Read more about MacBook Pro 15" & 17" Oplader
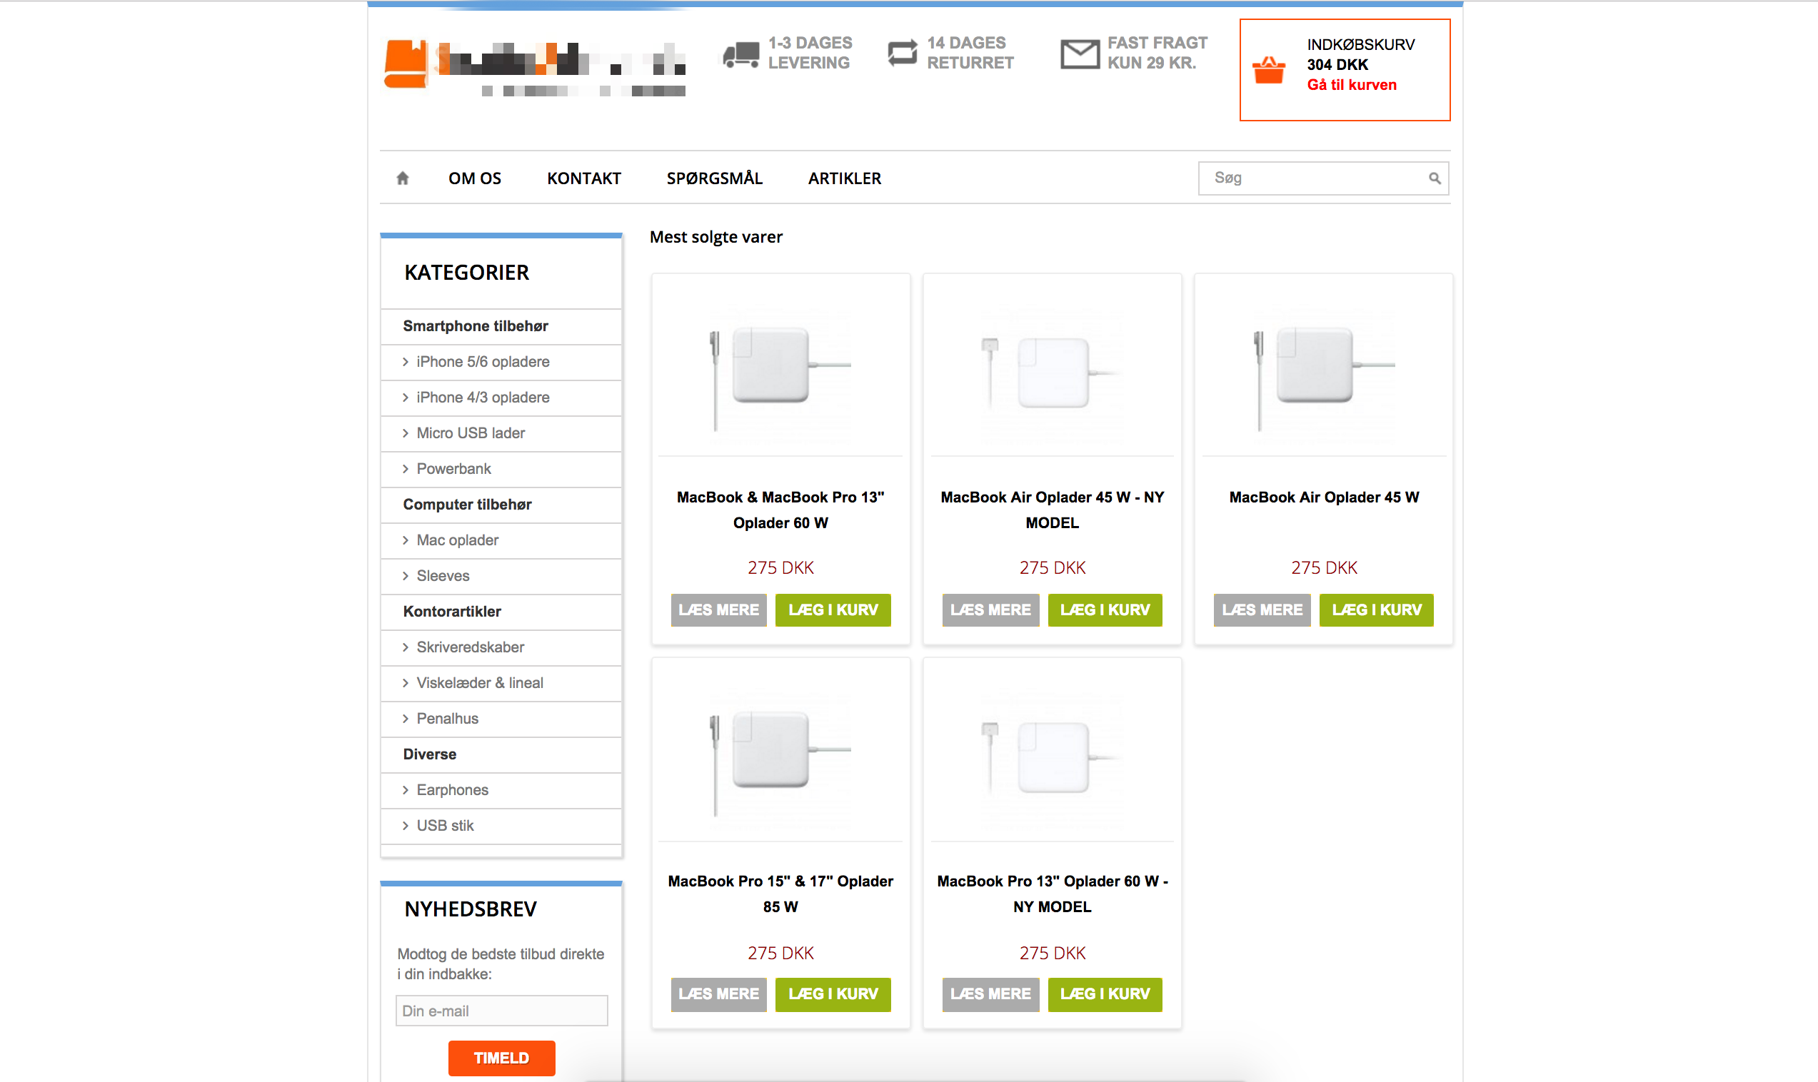The image size is (1818, 1082). click(x=718, y=993)
